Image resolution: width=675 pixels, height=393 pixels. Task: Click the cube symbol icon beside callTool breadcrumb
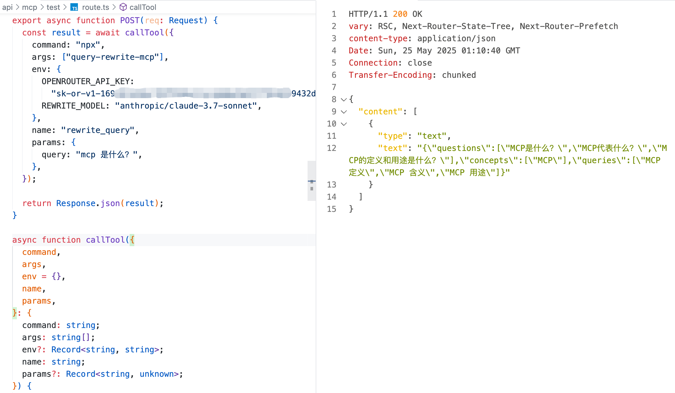[x=123, y=7]
